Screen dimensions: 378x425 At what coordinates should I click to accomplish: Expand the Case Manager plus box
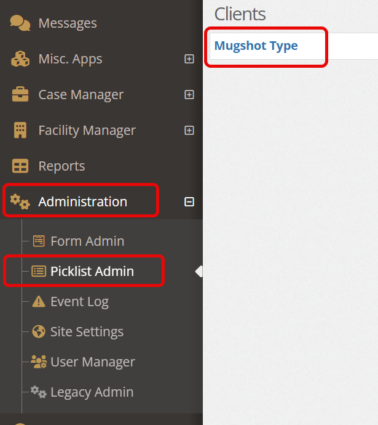pos(189,95)
